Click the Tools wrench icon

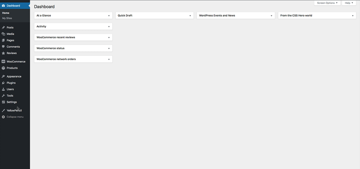(3, 96)
